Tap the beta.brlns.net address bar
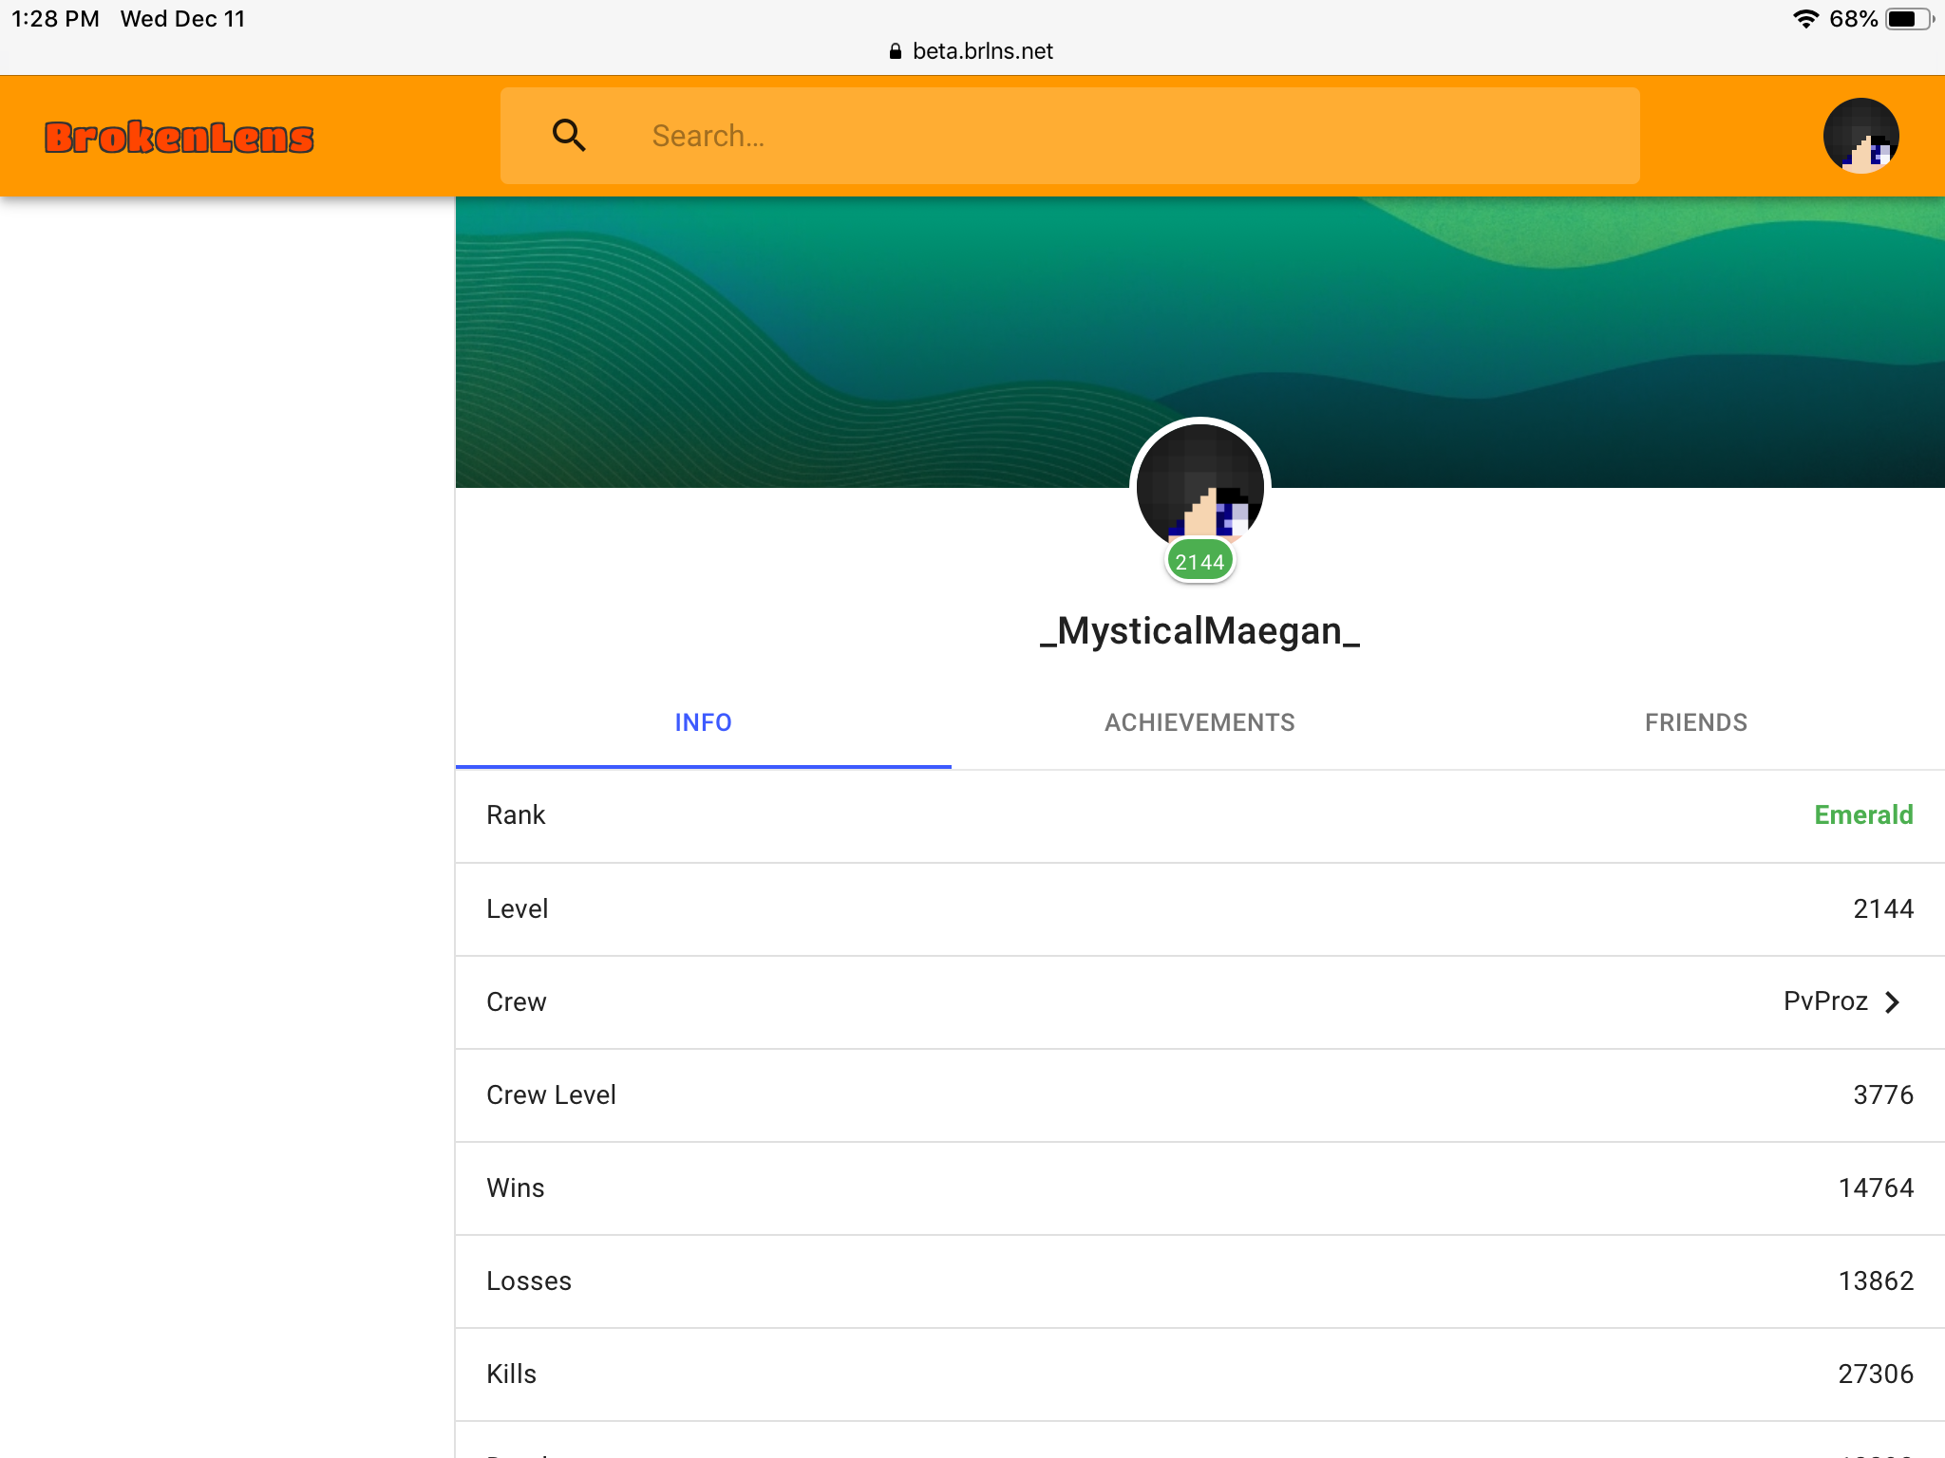The width and height of the screenshot is (1945, 1458). tap(972, 51)
